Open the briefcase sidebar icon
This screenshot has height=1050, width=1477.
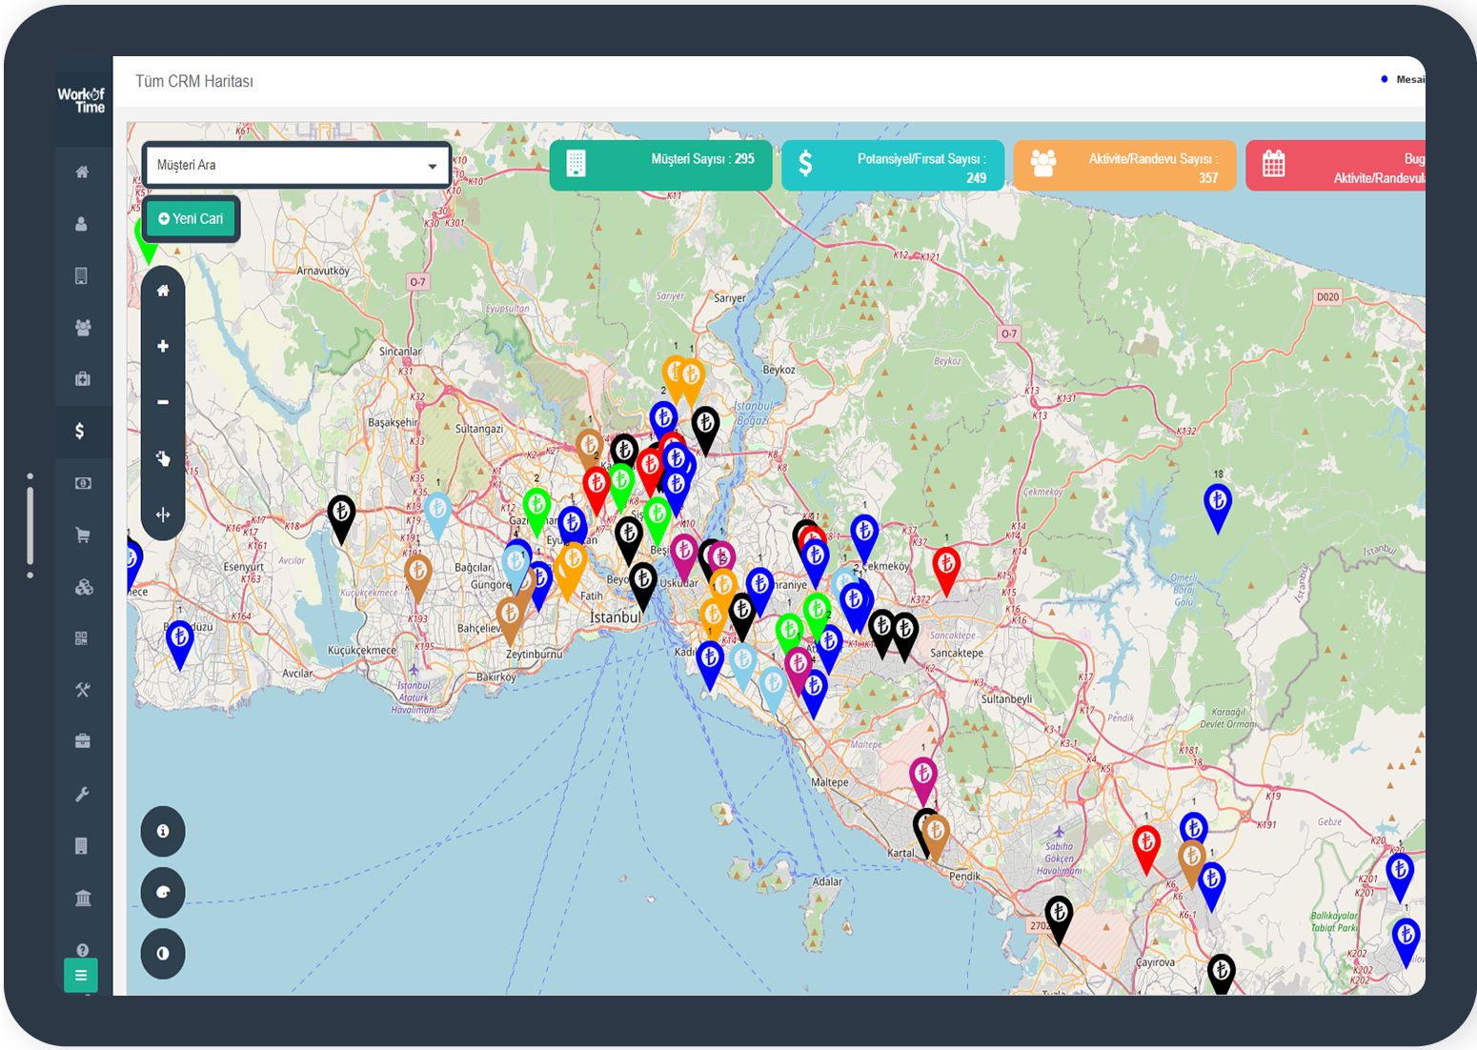[x=83, y=741]
